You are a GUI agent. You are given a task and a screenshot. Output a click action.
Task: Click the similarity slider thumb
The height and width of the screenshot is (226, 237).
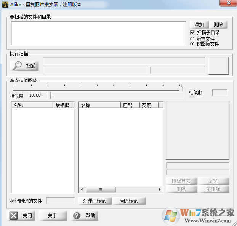(x=181, y=89)
